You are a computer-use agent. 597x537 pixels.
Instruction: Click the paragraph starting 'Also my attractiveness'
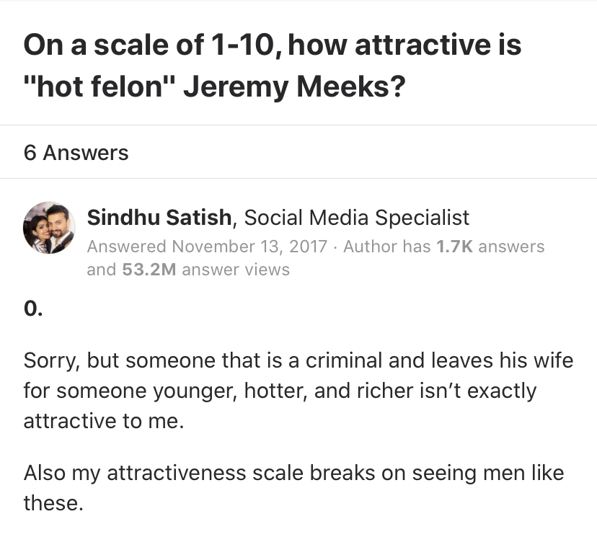click(294, 488)
